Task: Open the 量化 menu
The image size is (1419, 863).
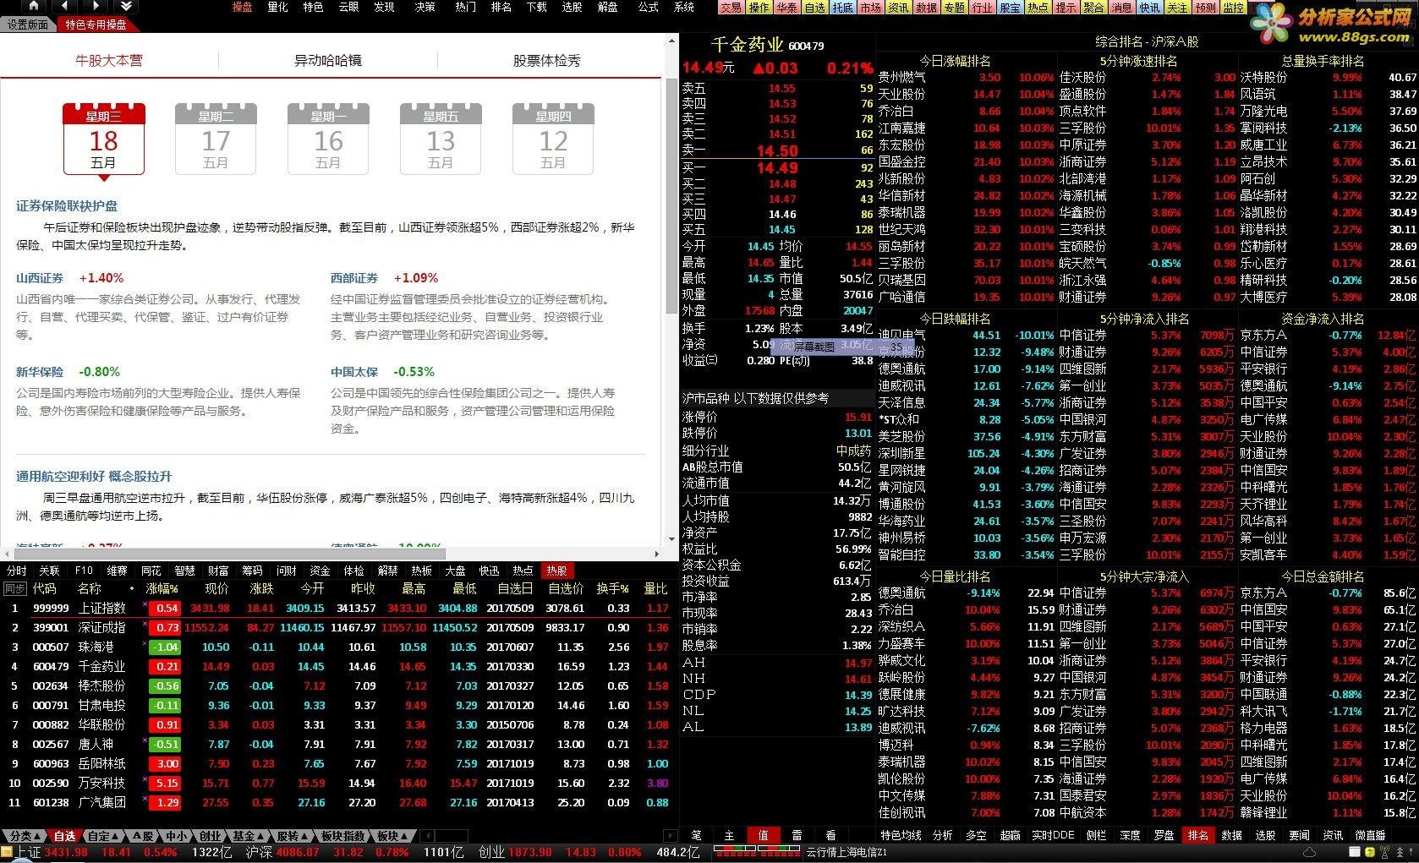Action: (x=277, y=7)
